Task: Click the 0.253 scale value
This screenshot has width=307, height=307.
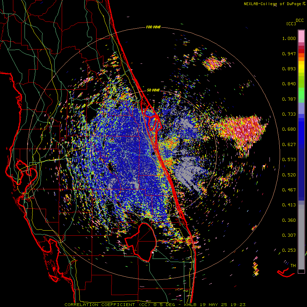Action: point(289,250)
